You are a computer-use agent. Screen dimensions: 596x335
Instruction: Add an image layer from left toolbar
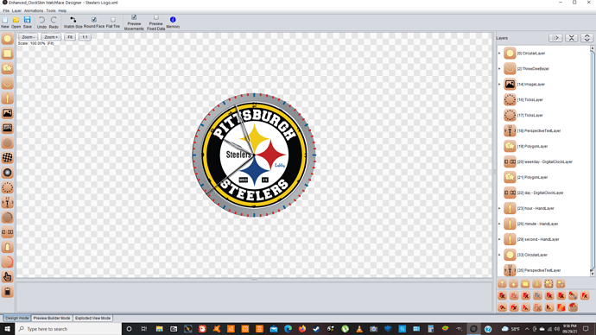point(7,113)
